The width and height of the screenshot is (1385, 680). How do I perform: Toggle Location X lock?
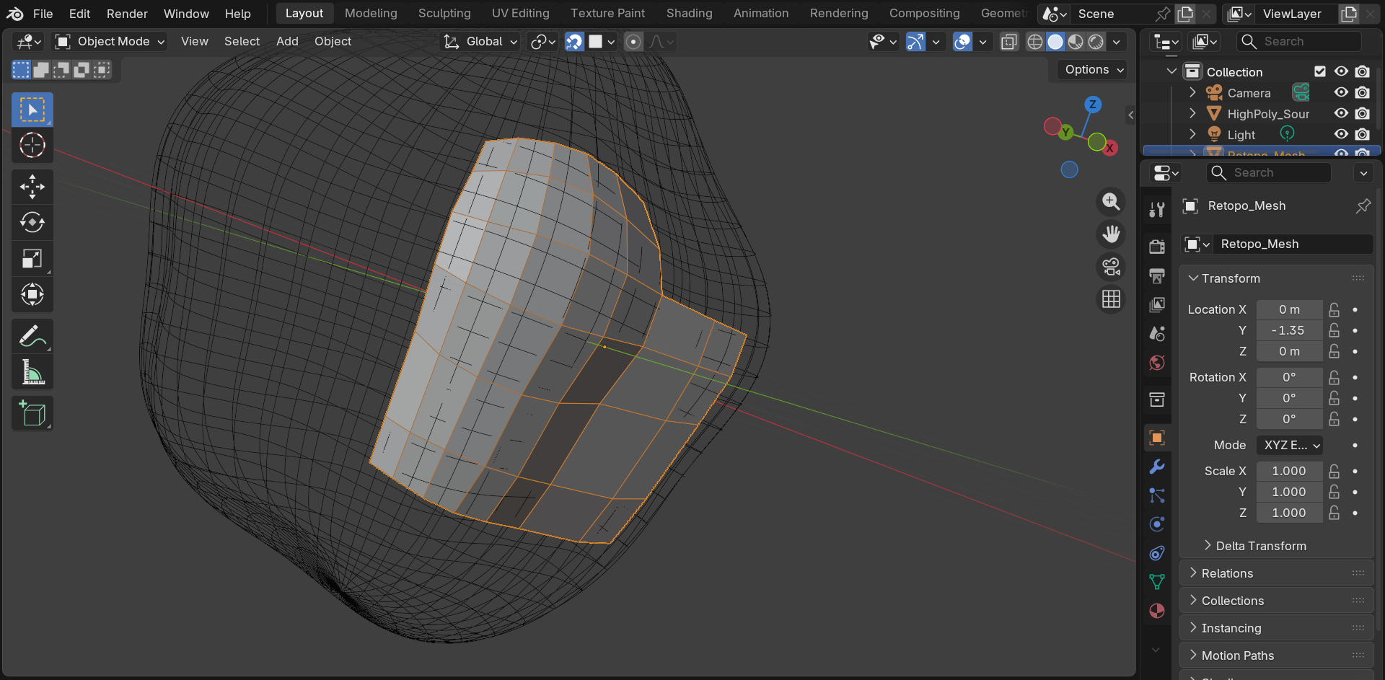[x=1334, y=309]
